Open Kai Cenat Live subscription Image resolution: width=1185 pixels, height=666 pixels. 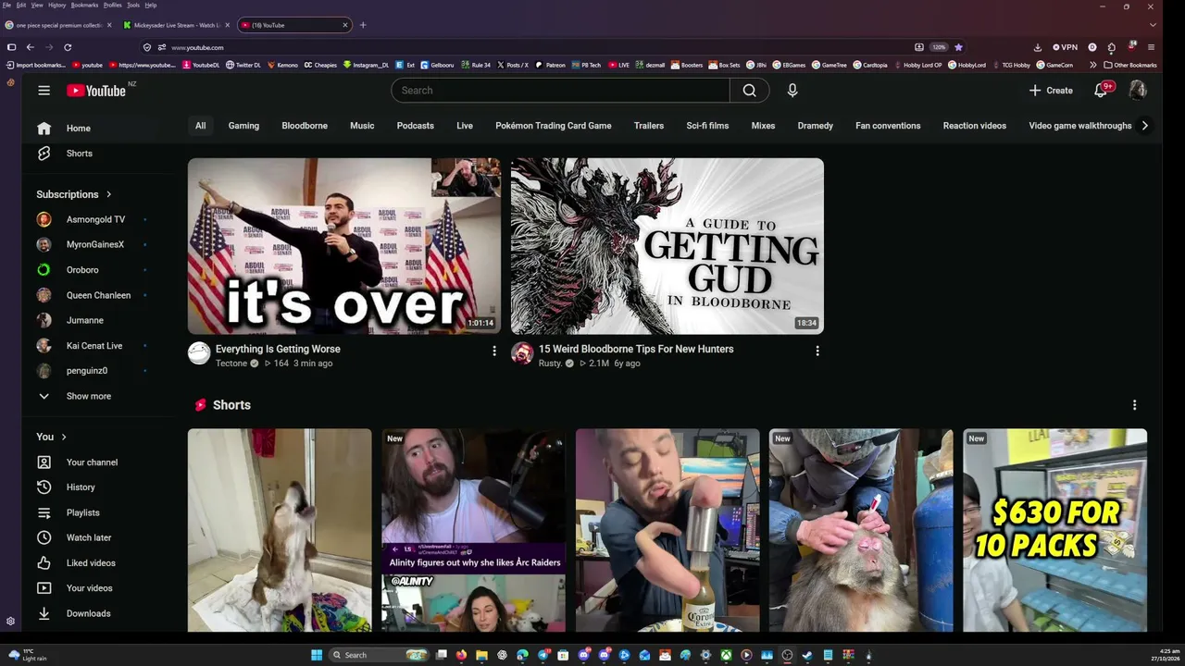click(x=93, y=346)
